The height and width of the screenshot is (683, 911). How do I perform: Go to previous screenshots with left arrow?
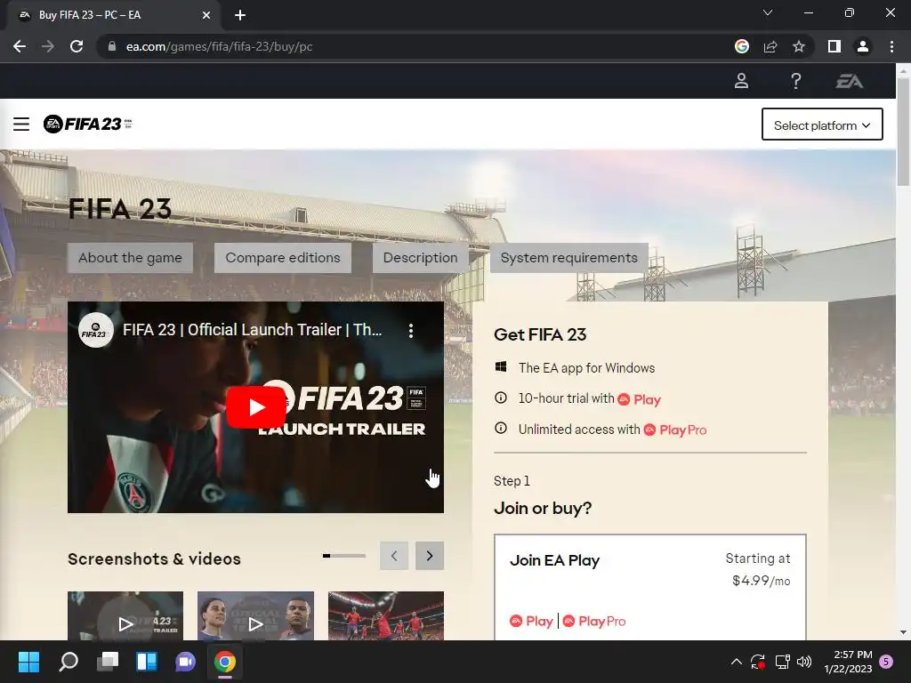coord(394,556)
